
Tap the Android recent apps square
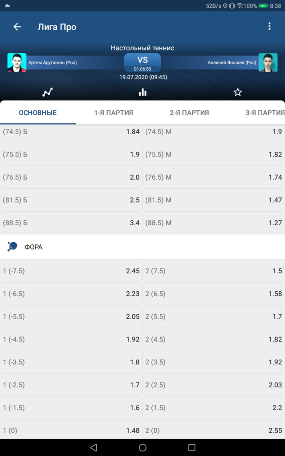(x=192, y=447)
